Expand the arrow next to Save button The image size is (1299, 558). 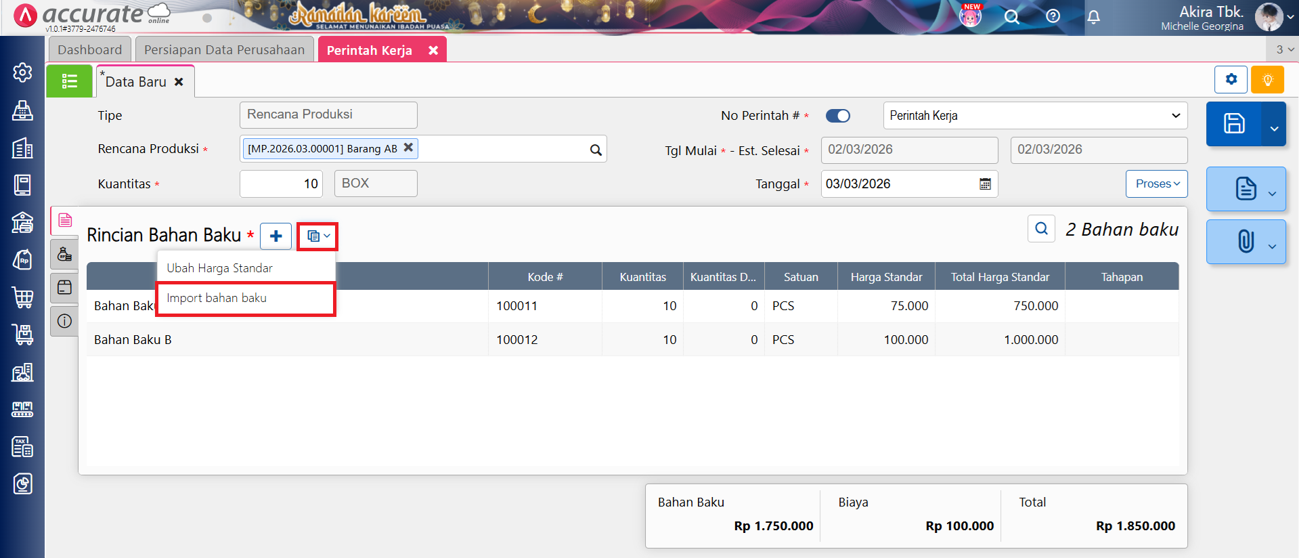coord(1273,128)
